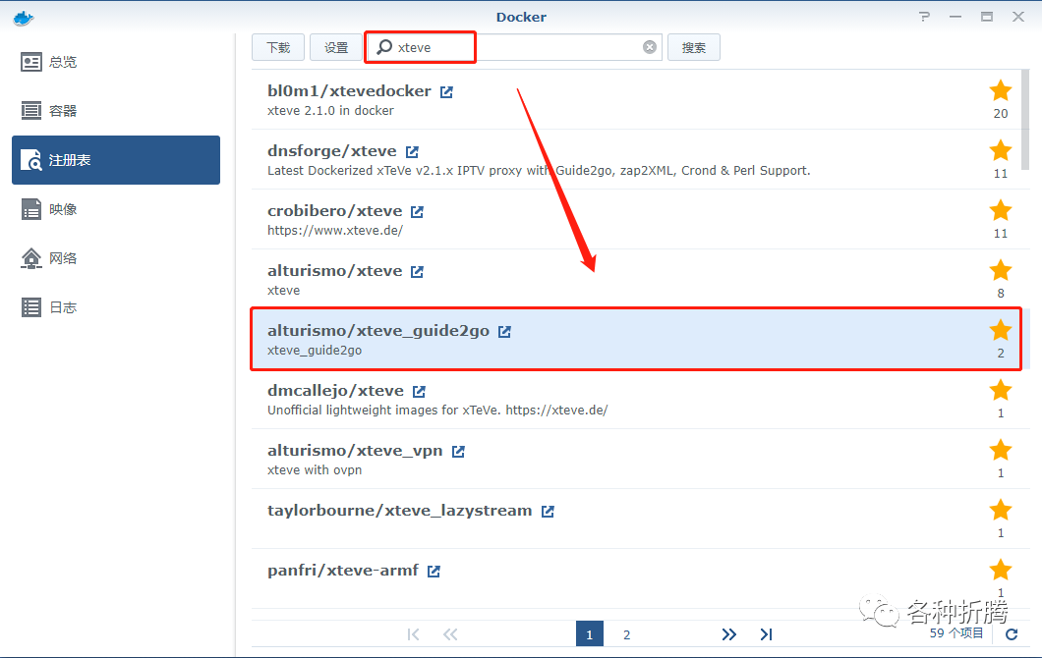The width and height of the screenshot is (1042, 658).
Task: Open external link for crobibero/xteve
Action: click(x=418, y=211)
